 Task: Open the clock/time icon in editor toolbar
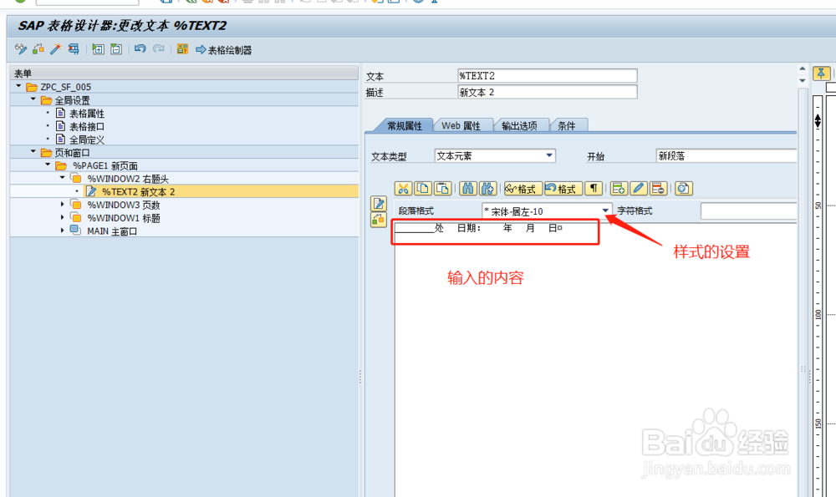tap(683, 189)
